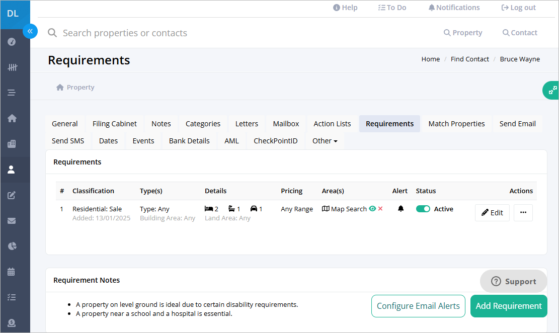Open the building sidebar icon

click(x=12, y=144)
